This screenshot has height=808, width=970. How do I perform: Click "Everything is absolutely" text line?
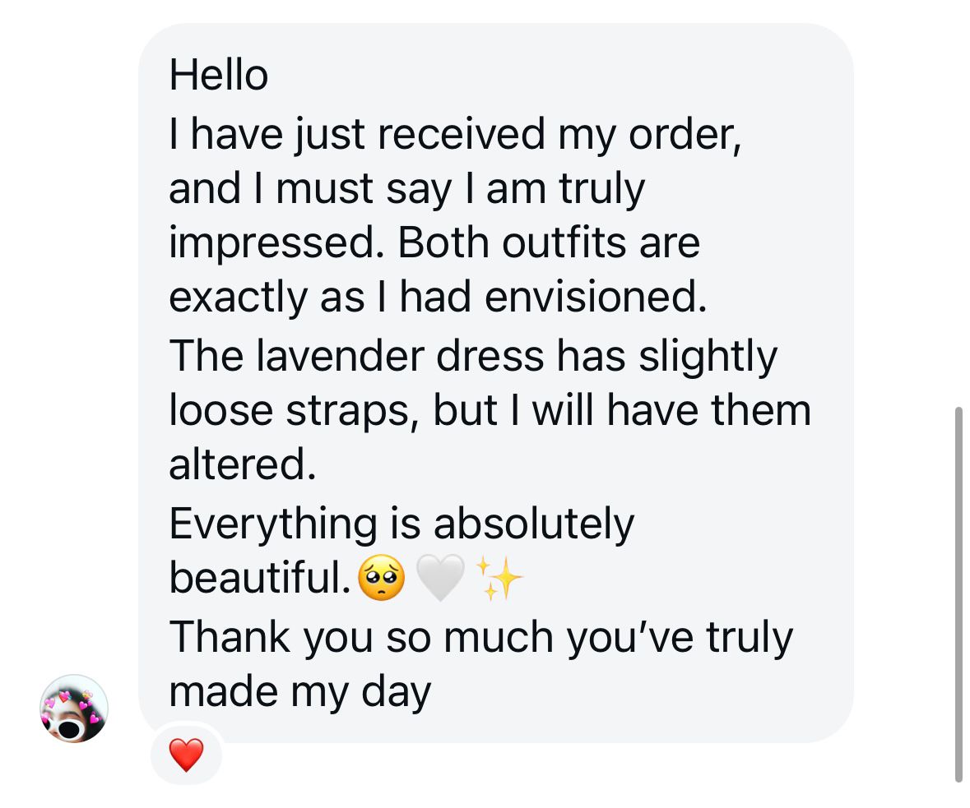coord(401,524)
